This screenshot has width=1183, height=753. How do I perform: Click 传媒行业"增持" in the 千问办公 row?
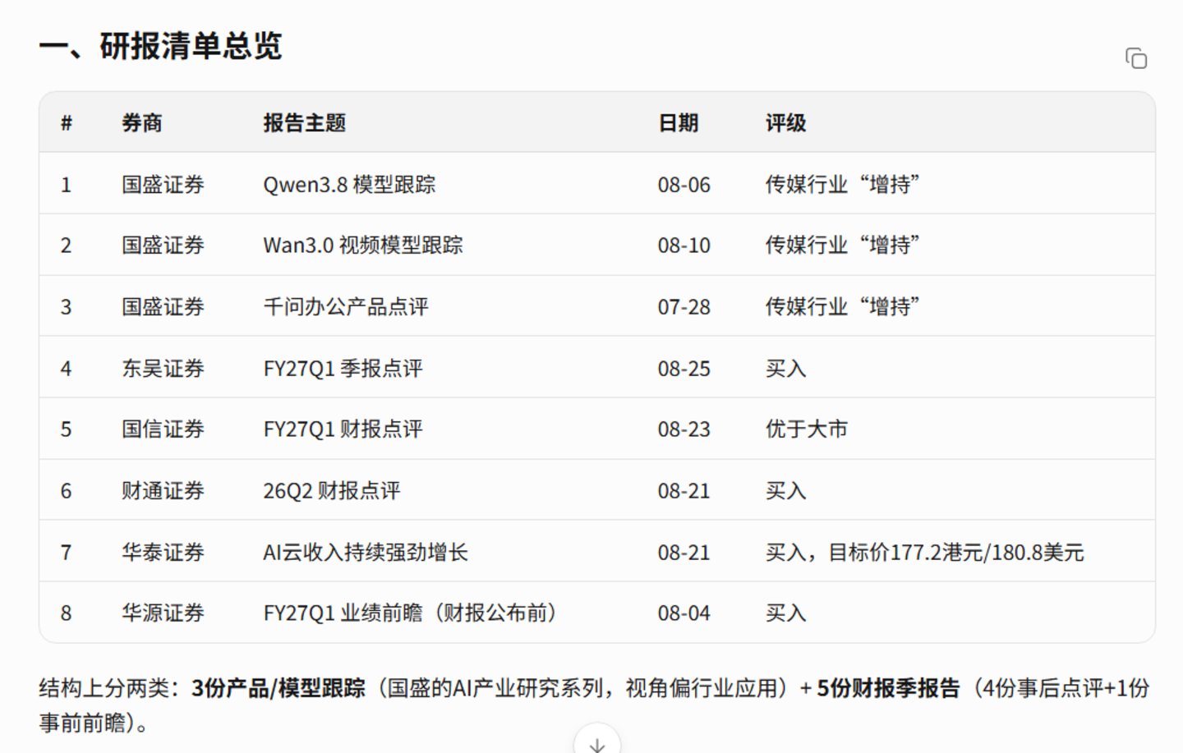tap(842, 307)
